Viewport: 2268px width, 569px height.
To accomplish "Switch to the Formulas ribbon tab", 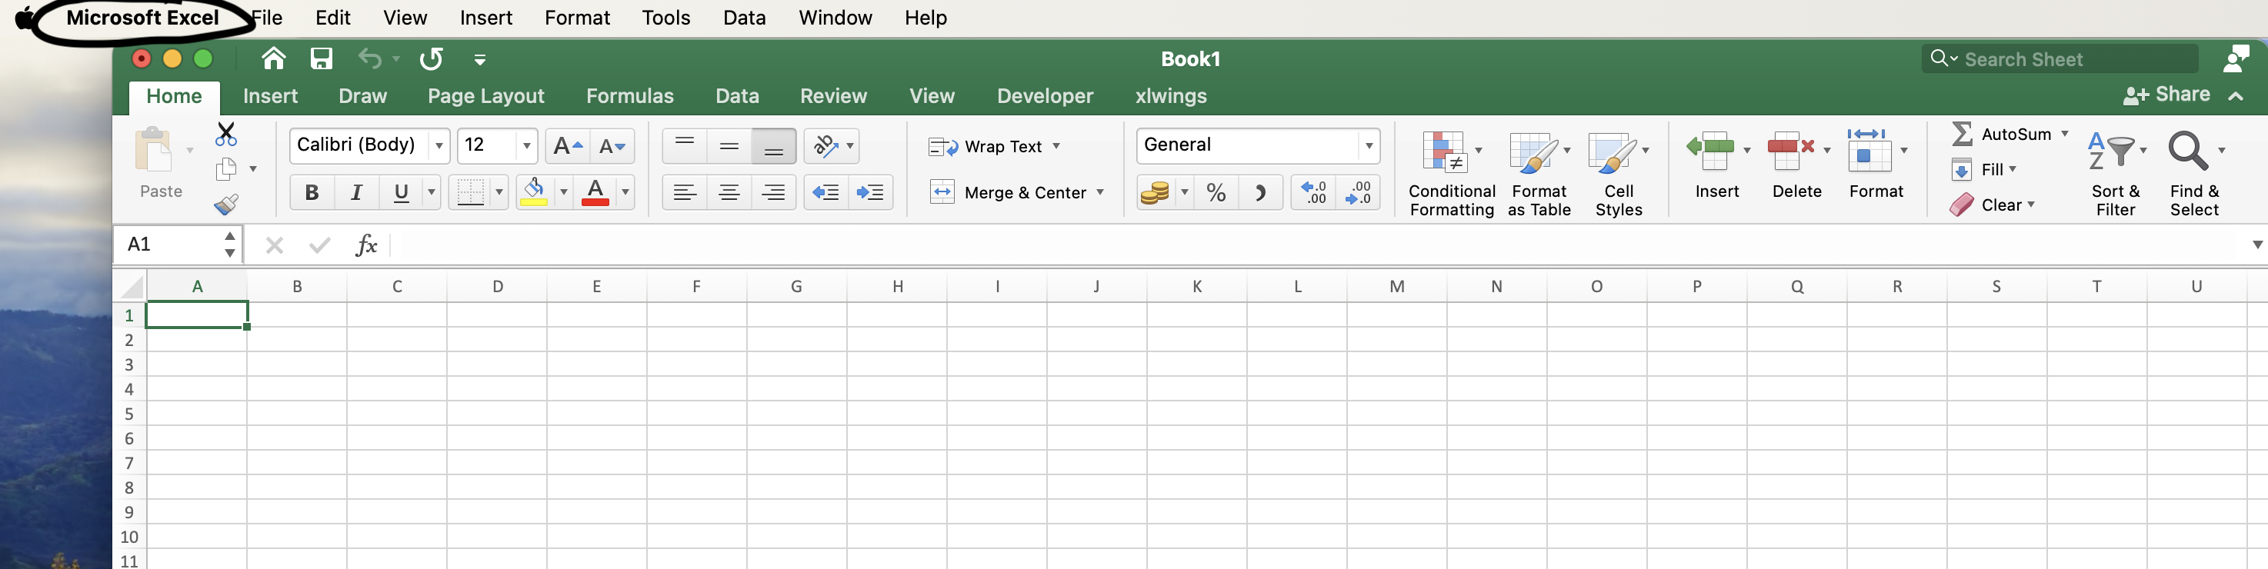I will 629,96.
